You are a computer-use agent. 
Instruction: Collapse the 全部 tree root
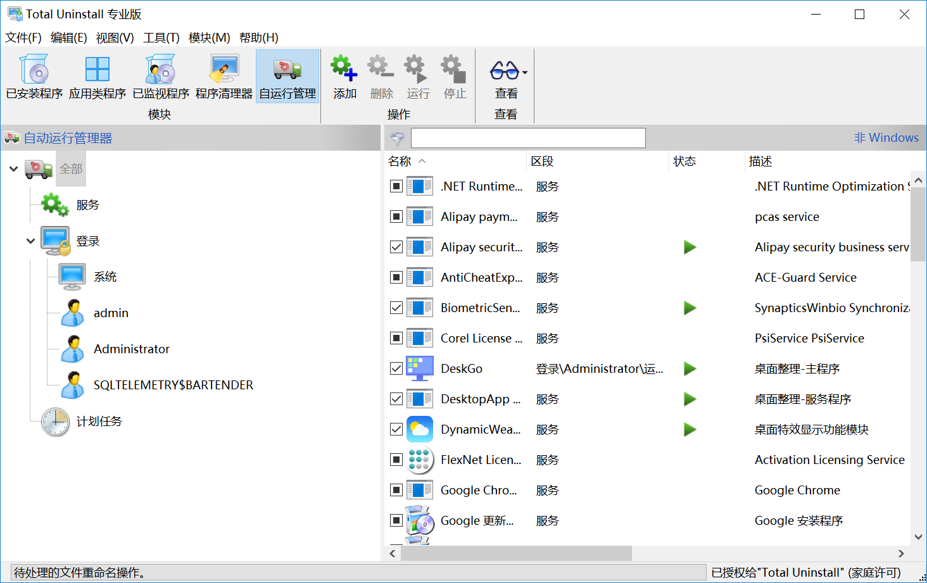coord(13,169)
